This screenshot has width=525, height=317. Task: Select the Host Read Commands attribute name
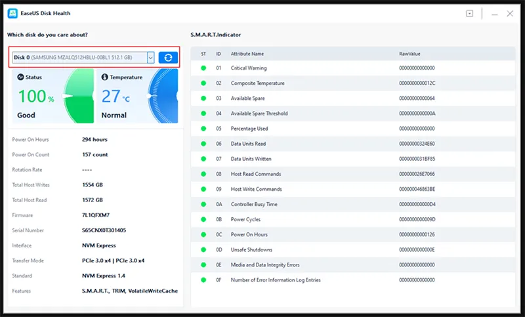click(256, 174)
